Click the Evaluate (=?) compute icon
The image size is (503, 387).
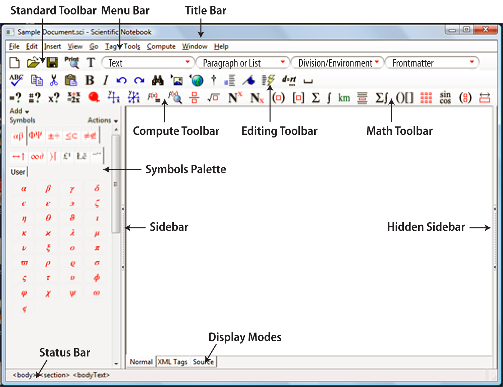[x=15, y=98]
